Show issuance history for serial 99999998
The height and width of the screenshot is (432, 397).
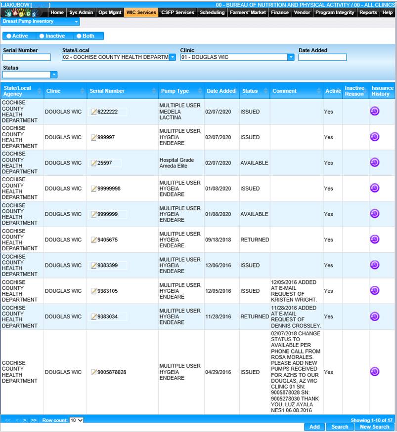click(x=374, y=188)
